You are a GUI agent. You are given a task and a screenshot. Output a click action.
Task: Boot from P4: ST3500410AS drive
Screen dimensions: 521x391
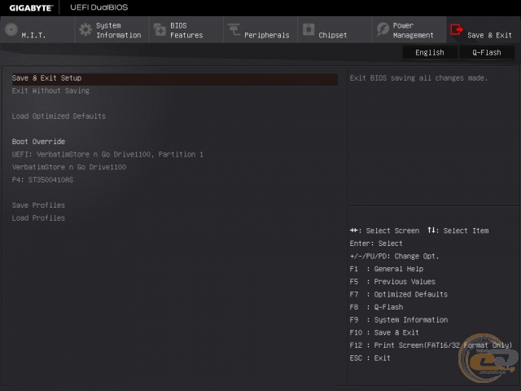point(42,180)
